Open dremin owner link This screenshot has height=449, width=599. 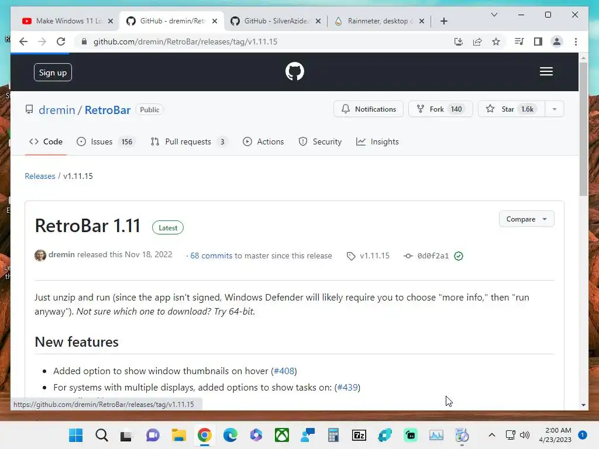(x=57, y=110)
